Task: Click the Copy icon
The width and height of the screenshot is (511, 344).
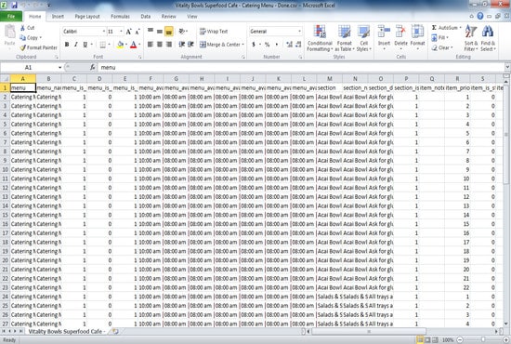Action: pyautogui.click(x=23, y=38)
